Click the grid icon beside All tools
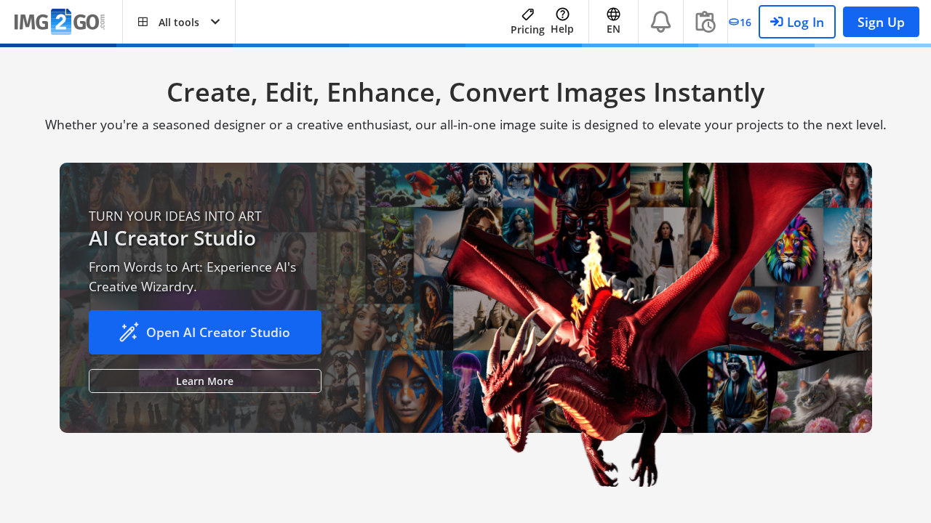Image resolution: width=931 pixels, height=523 pixels. point(144,22)
